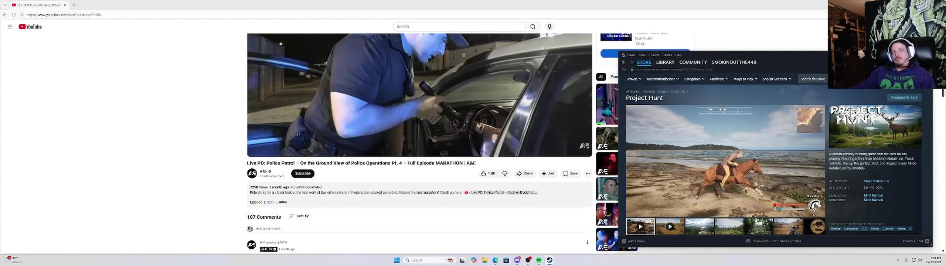Open the Friends menu in Steam
Viewport: 946px width, 266px height.
[654, 55]
